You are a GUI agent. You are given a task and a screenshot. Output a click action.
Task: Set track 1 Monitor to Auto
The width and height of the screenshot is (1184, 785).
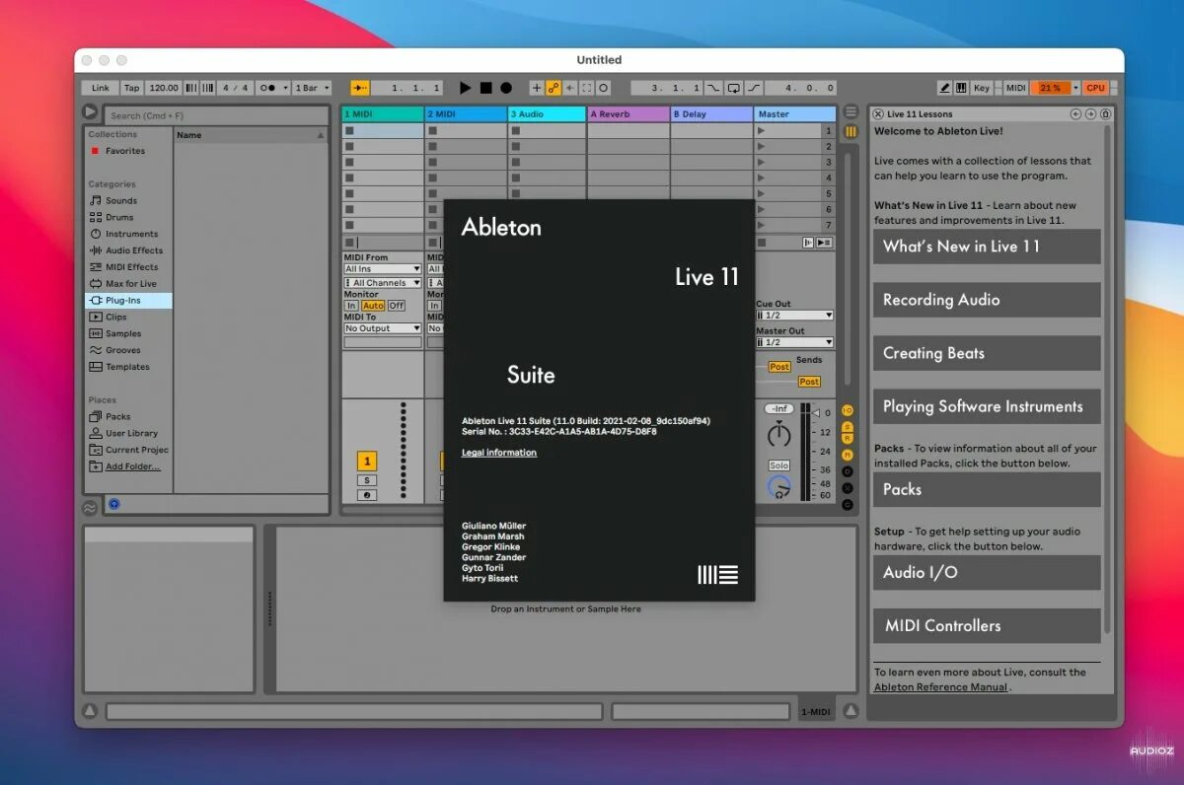373,306
